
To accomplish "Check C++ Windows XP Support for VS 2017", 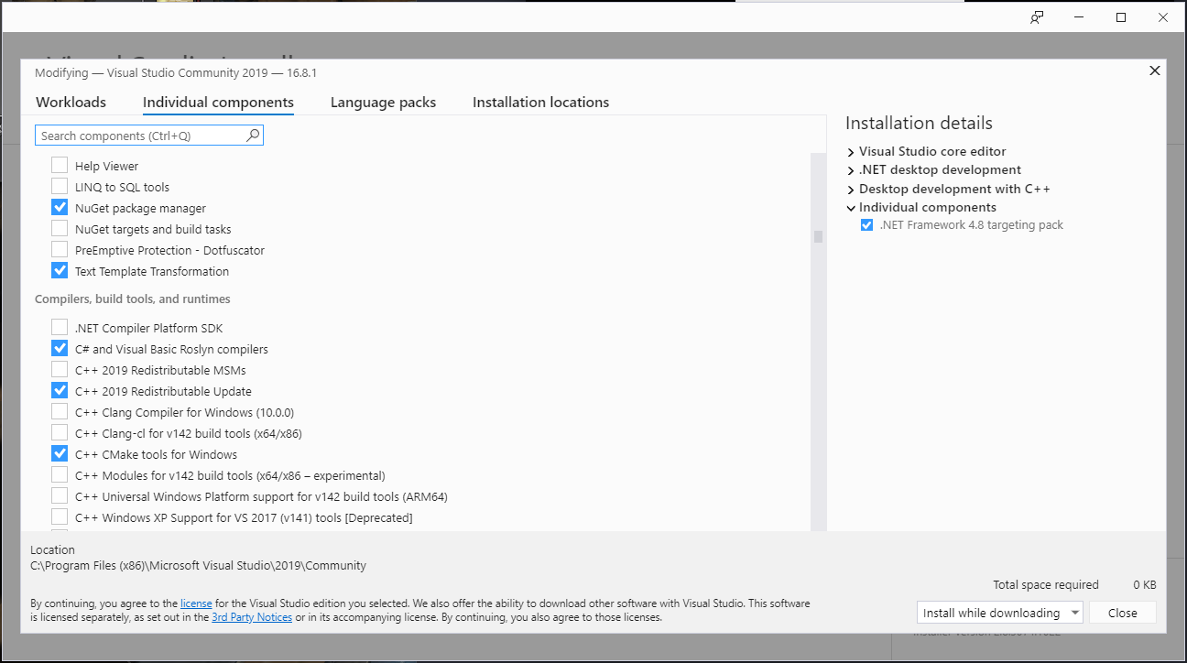I will [x=60, y=517].
